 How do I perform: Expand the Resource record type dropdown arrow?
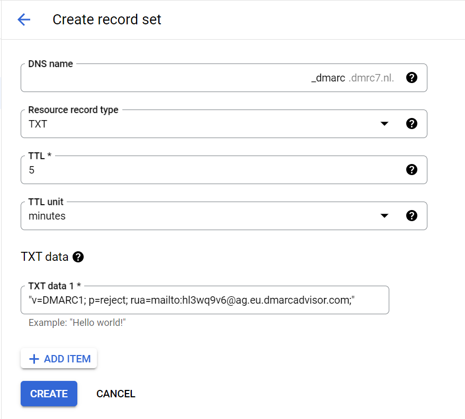coord(384,124)
